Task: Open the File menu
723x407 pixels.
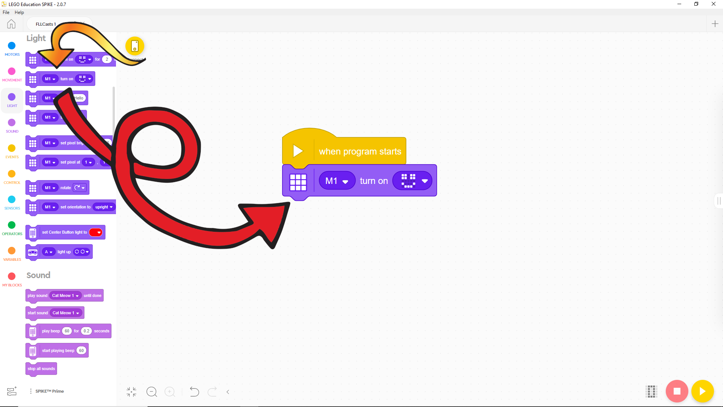Action: pyautogui.click(x=6, y=12)
